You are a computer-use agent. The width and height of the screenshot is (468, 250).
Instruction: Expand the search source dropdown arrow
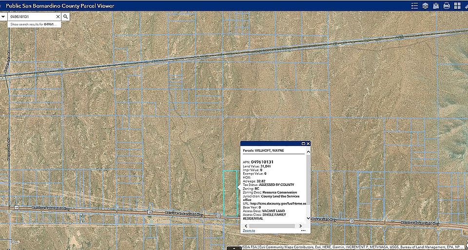(x=3, y=17)
